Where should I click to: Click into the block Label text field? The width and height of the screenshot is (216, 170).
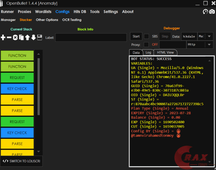click(91, 37)
